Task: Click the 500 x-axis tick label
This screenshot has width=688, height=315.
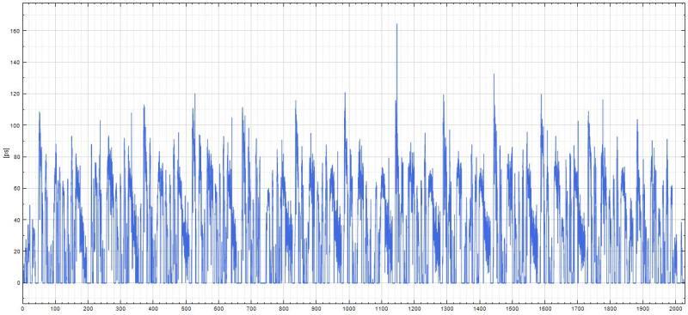Action: point(186,309)
